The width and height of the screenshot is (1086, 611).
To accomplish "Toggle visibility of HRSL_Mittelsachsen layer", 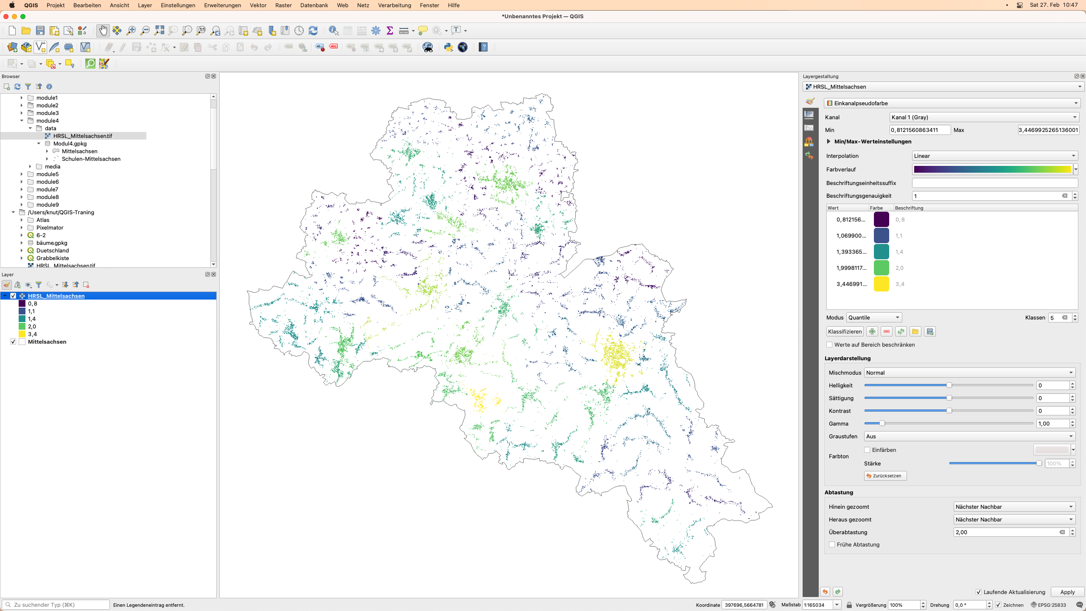I will (14, 295).
